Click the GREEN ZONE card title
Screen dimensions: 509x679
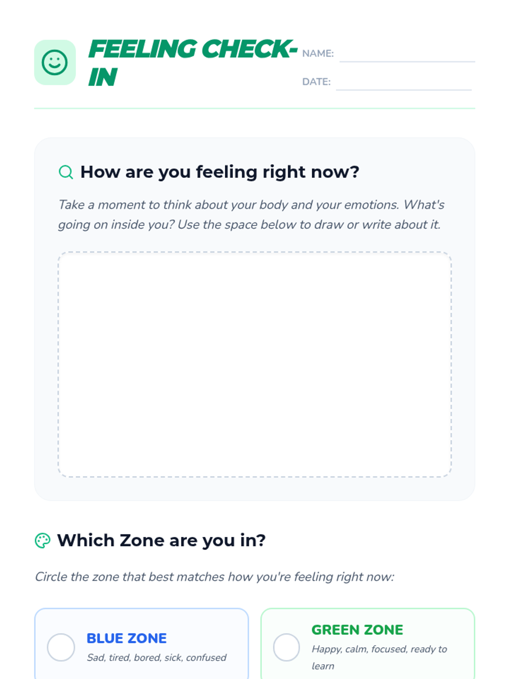click(x=357, y=630)
